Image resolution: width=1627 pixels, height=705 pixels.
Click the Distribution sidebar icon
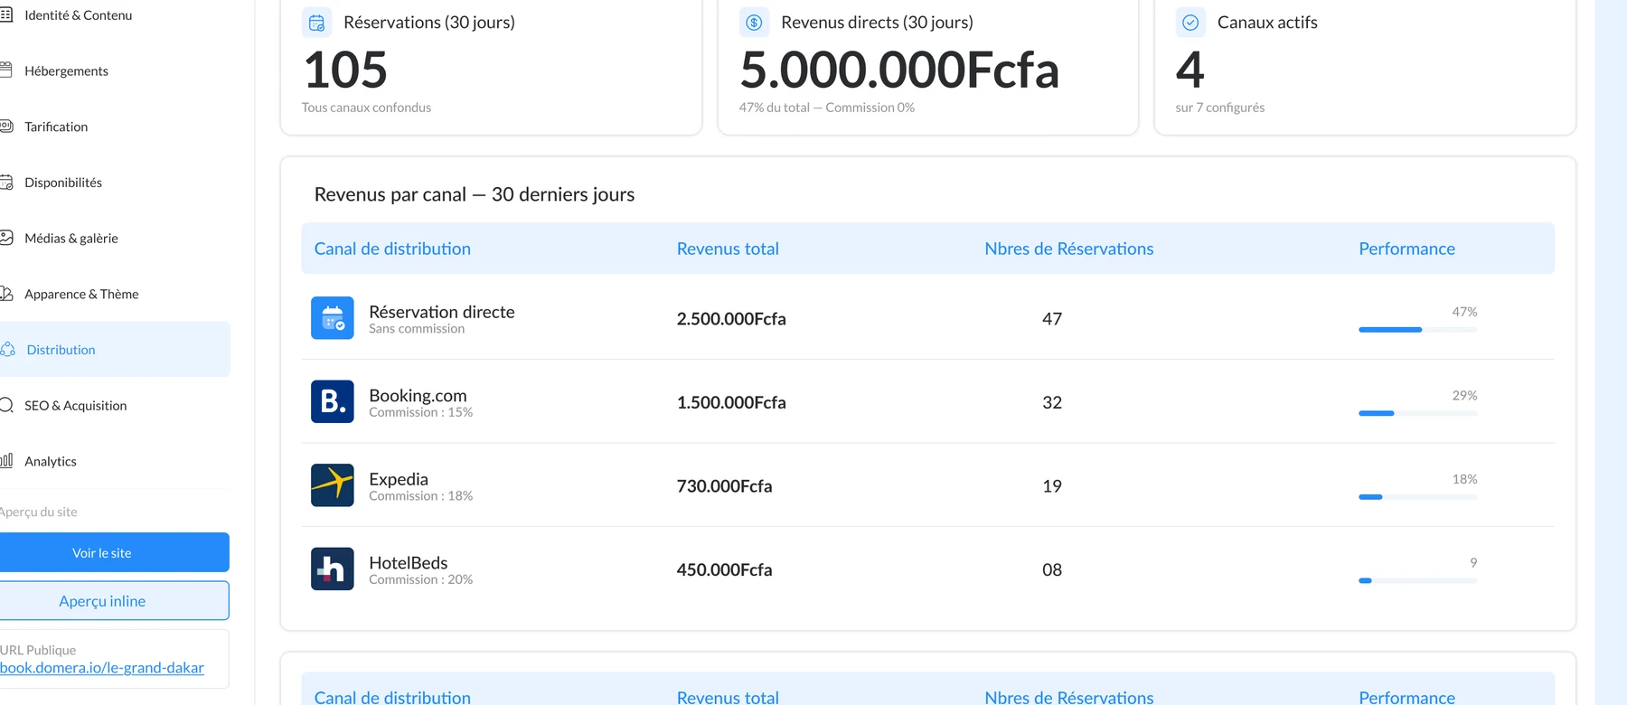click(7, 350)
